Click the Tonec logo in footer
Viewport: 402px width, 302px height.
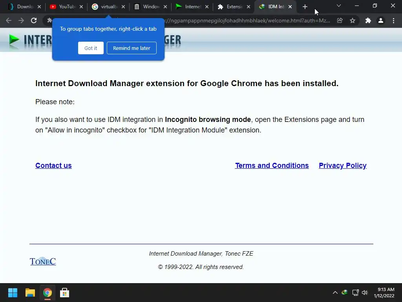click(x=43, y=261)
